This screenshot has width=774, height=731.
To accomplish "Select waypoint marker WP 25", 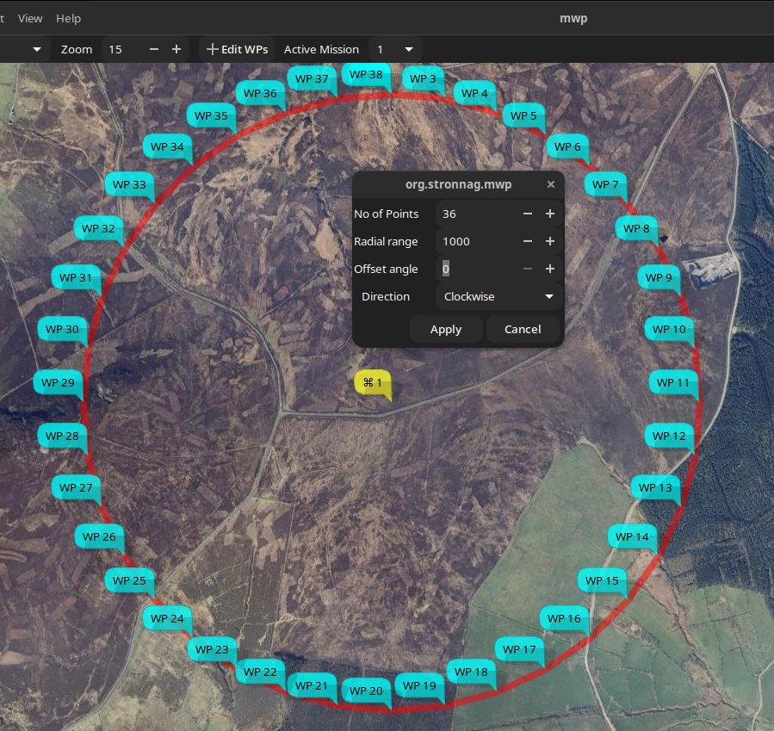I will [129, 581].
